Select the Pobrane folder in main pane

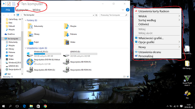[x=70, y=34]
